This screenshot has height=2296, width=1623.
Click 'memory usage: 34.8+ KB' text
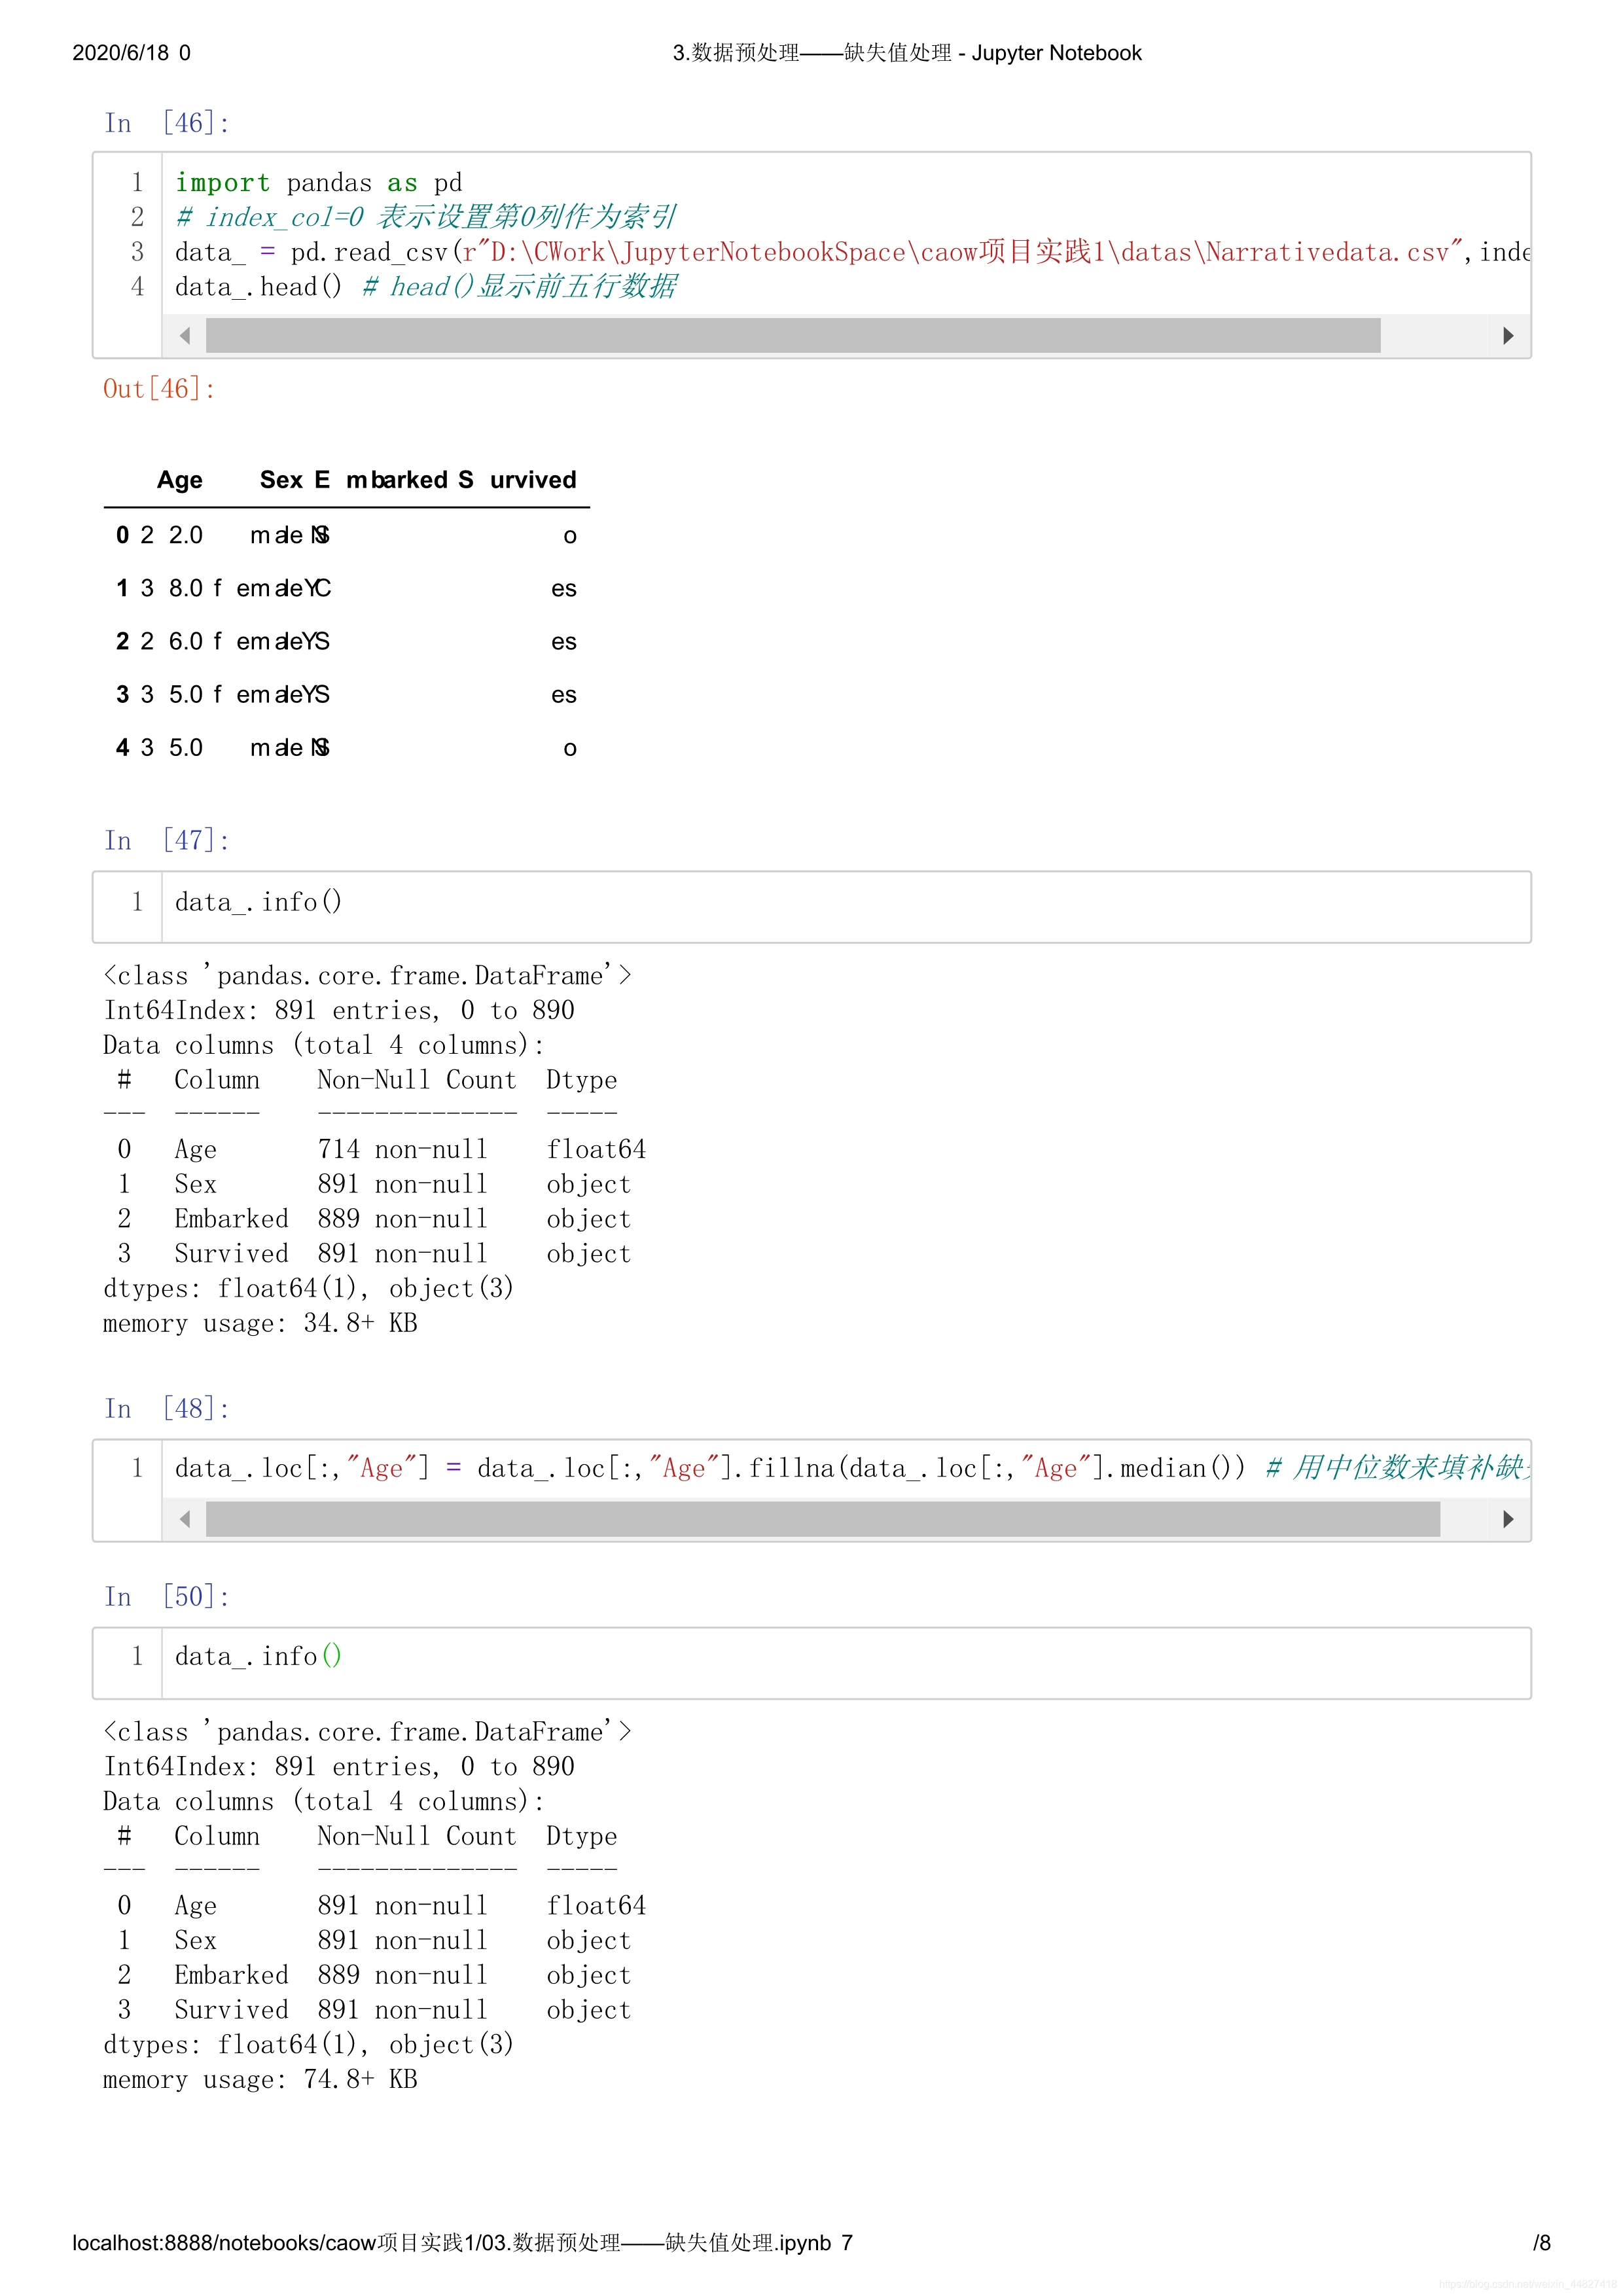[x=260, y=1323]
